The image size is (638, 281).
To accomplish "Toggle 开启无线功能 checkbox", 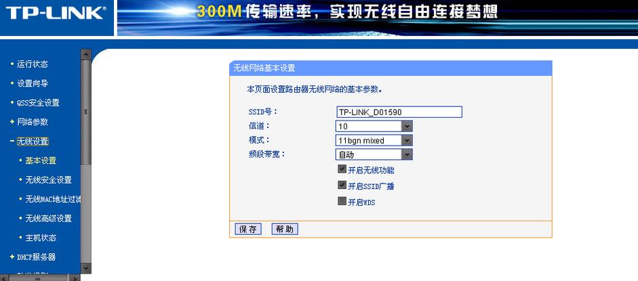I will 342,169.
